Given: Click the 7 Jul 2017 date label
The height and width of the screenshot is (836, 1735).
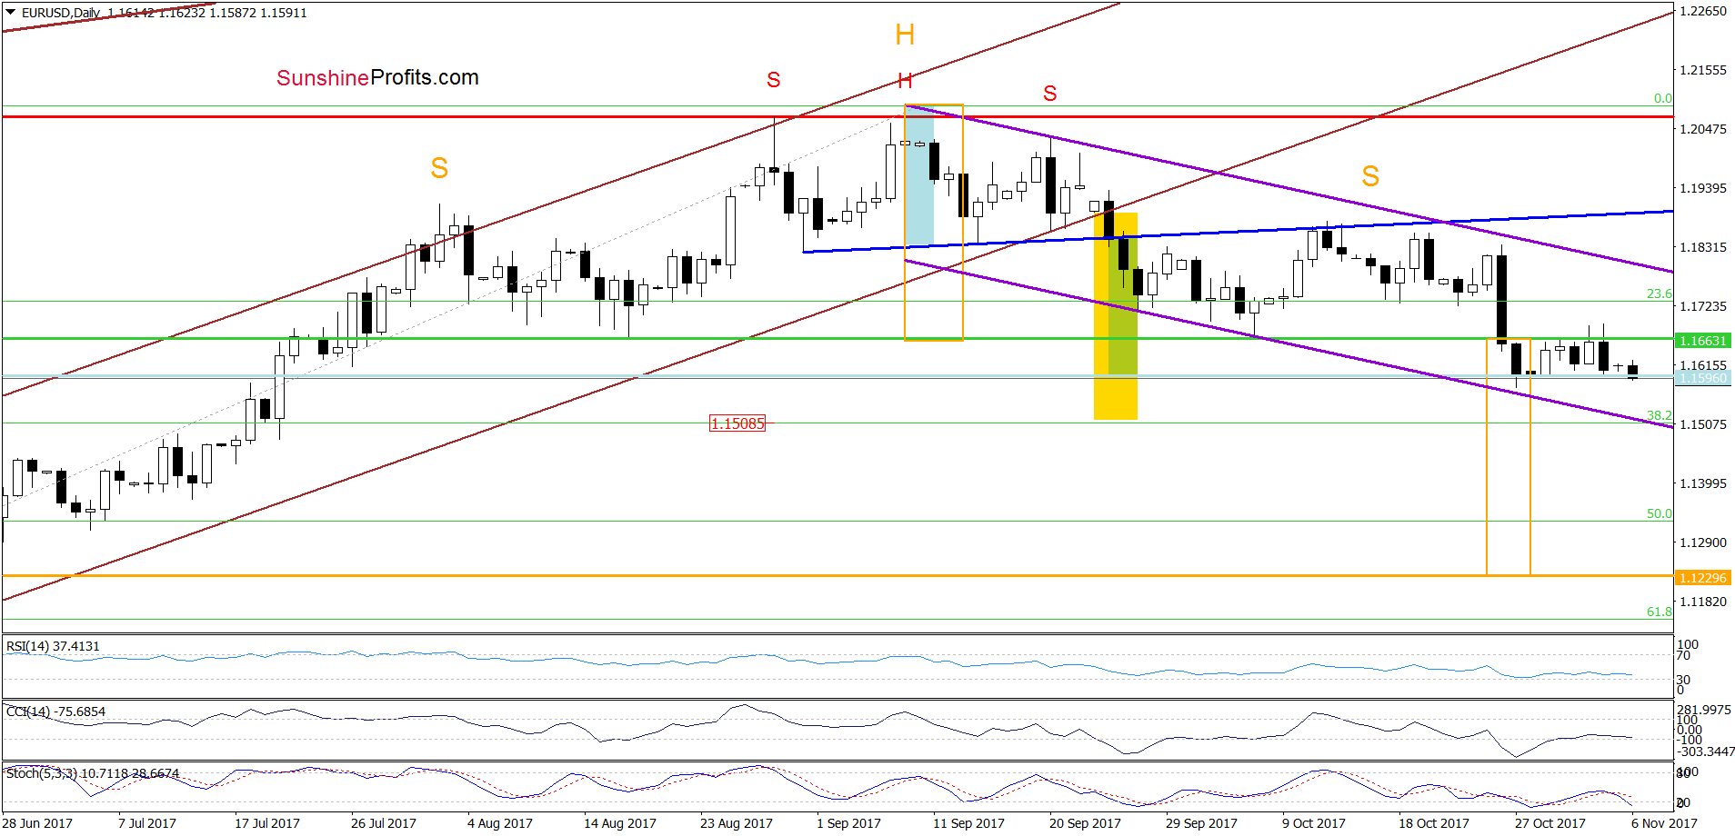Looking at the screenshot, I should [147, 823].
